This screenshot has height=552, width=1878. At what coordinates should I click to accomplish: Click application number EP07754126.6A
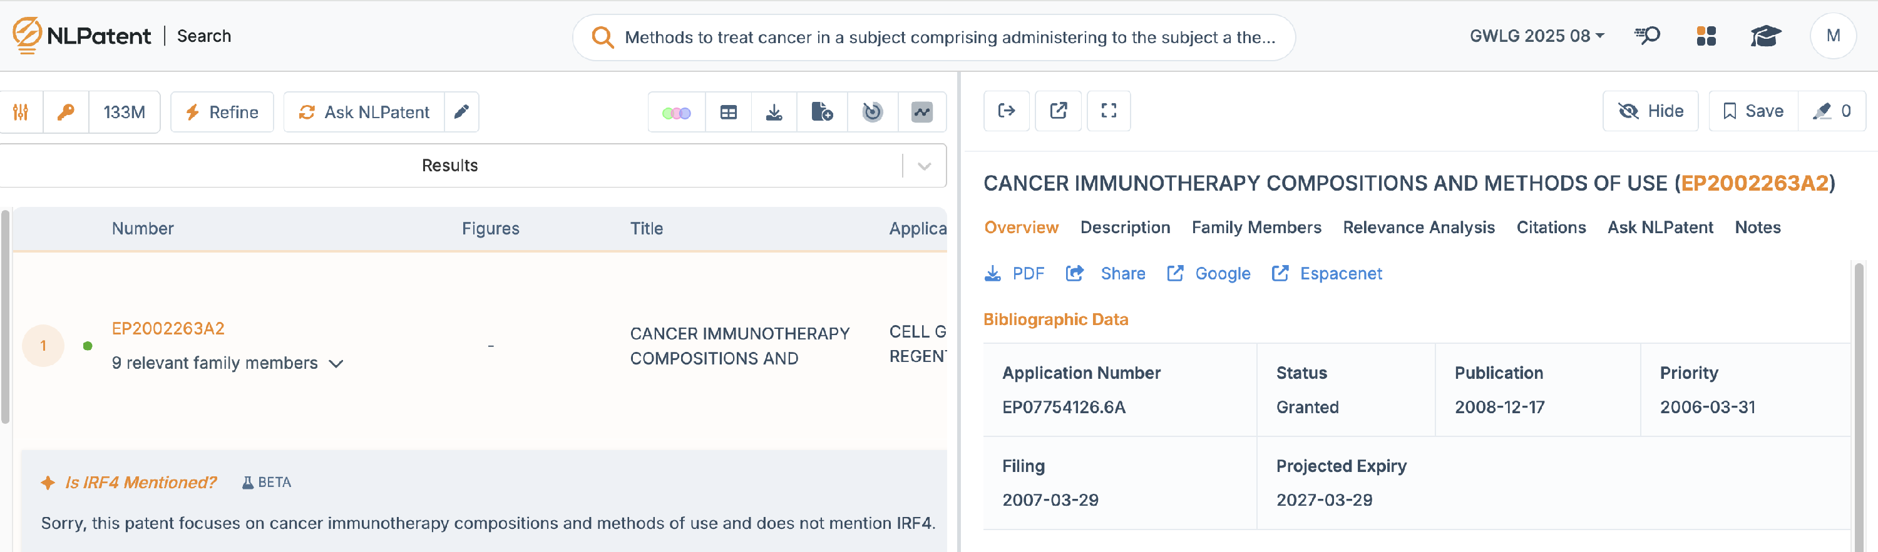(x=1064, y=407)
